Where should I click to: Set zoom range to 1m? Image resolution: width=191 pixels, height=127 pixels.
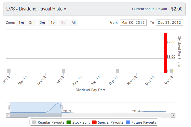[x=21, y=23]
